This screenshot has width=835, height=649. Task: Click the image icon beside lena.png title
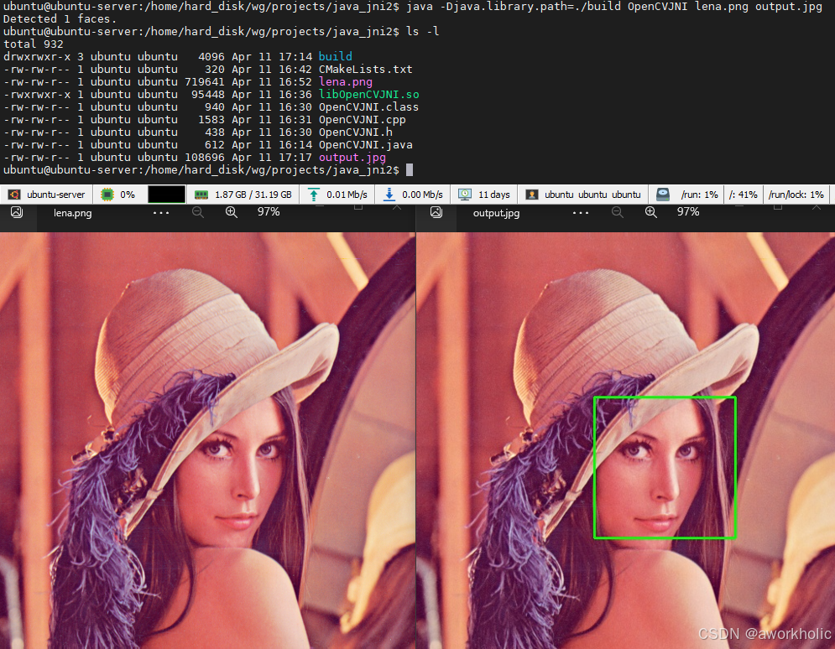pos(17,212)
